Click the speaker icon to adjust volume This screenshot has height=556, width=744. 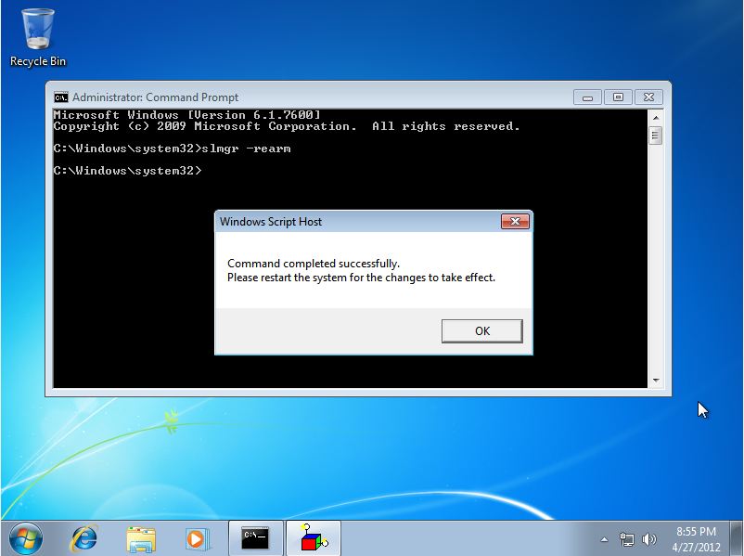648,538
